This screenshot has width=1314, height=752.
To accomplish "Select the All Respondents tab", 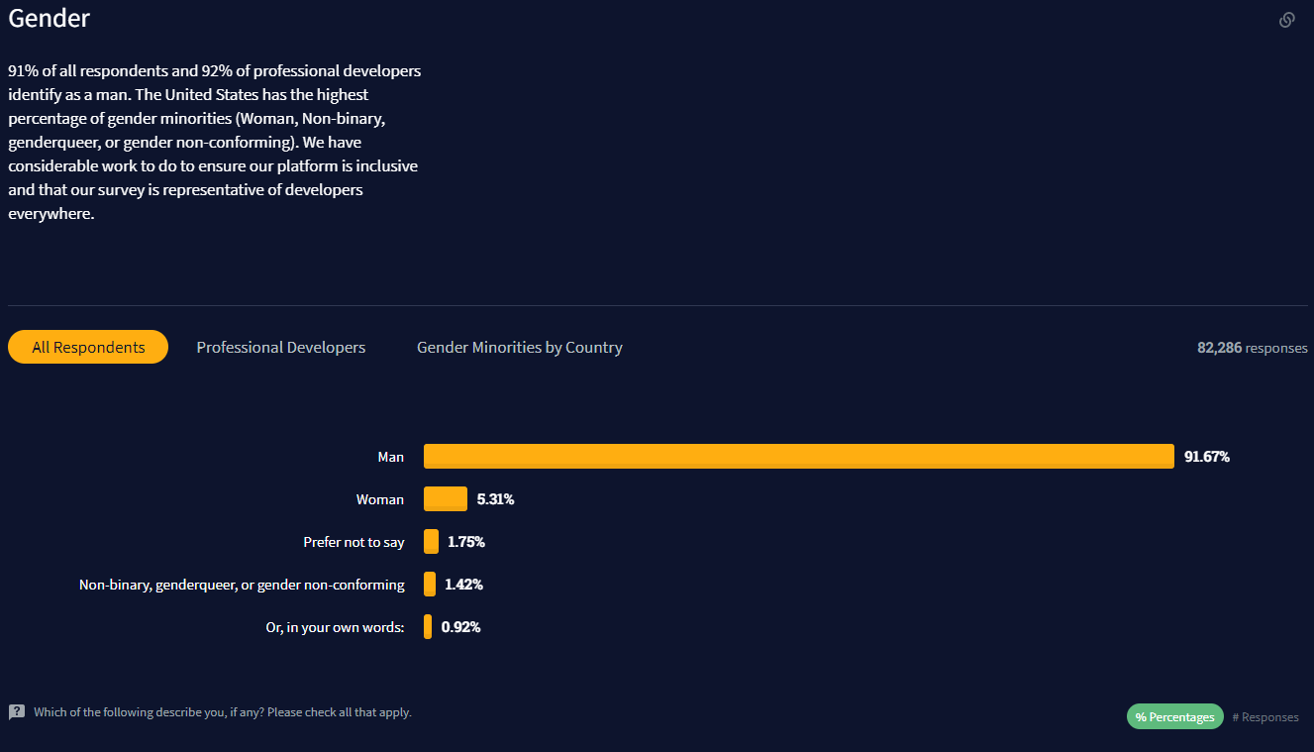I will click(x=88, y=347).
